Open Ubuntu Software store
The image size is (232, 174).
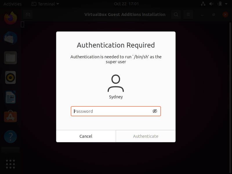click(x=10, y=117)
